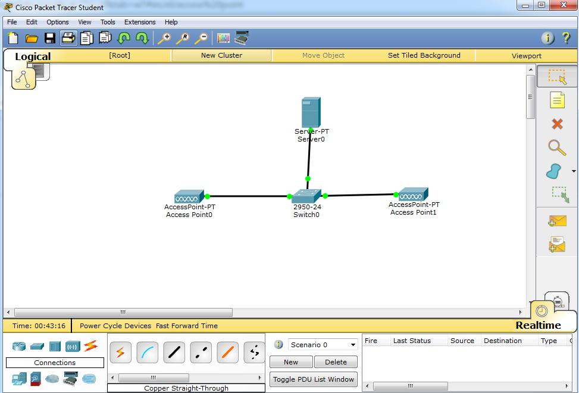This screenshot has width=579, height=393.
Task: Click Toggle PDU List Window
Action: (314, 379)
